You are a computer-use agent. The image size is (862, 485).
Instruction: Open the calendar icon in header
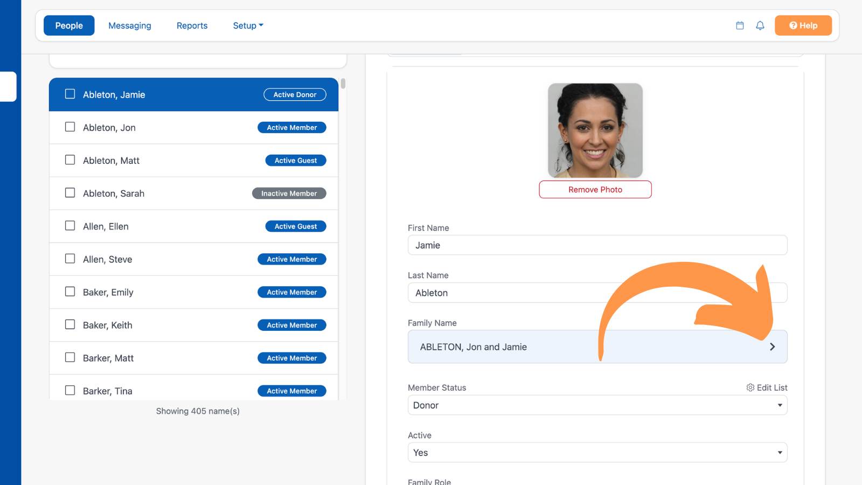(x=740, y=25)
